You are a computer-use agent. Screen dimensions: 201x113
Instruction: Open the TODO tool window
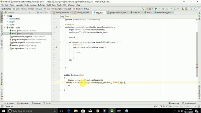pos(47,103)
